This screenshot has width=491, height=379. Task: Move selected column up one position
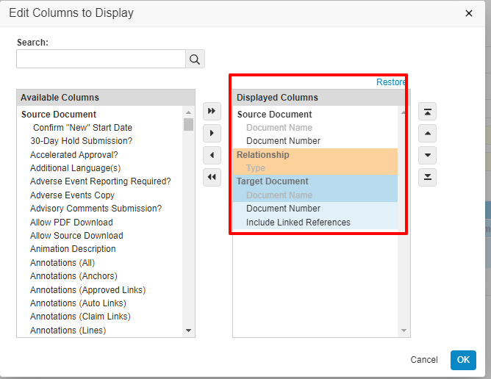point(428,133)
